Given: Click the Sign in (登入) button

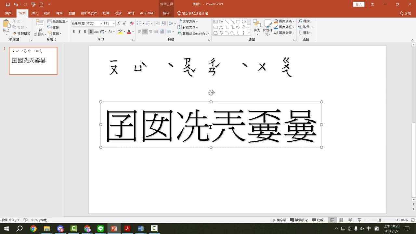Looking at the screenshot, I should [x=359, y=4].
